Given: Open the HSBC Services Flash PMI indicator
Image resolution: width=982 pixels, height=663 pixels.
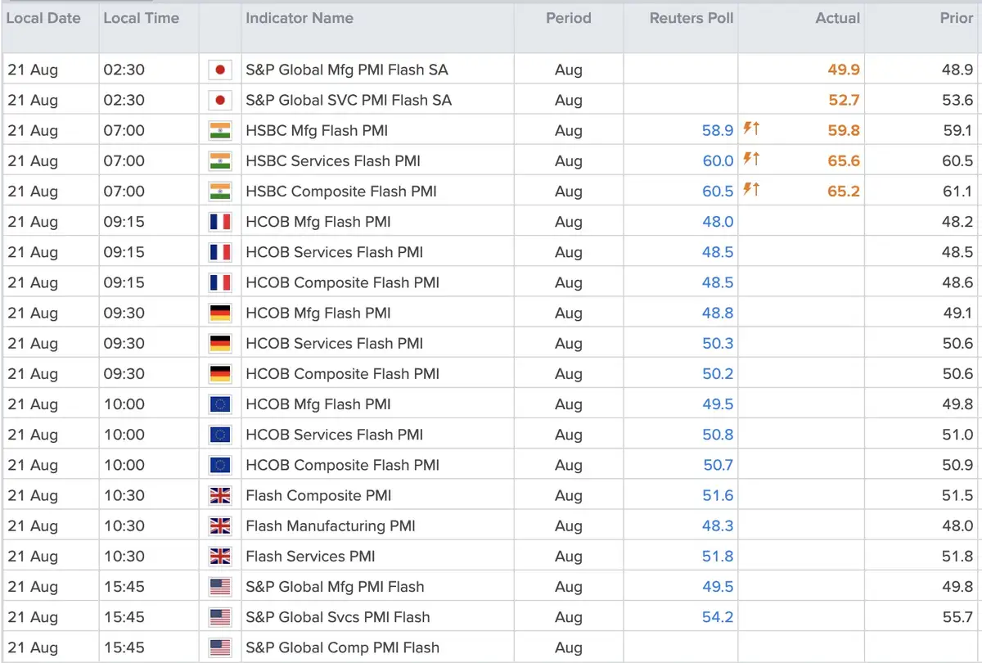Looking at the screenshot, I should click(333, 160).
